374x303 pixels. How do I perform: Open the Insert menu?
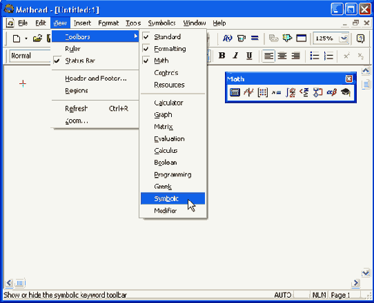[x=82, y=23]
